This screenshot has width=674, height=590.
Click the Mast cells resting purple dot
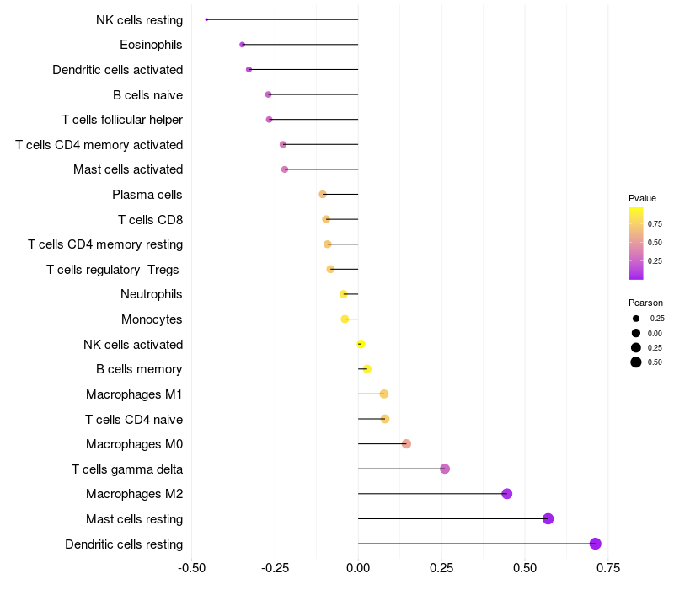click(x=548, y=518)
